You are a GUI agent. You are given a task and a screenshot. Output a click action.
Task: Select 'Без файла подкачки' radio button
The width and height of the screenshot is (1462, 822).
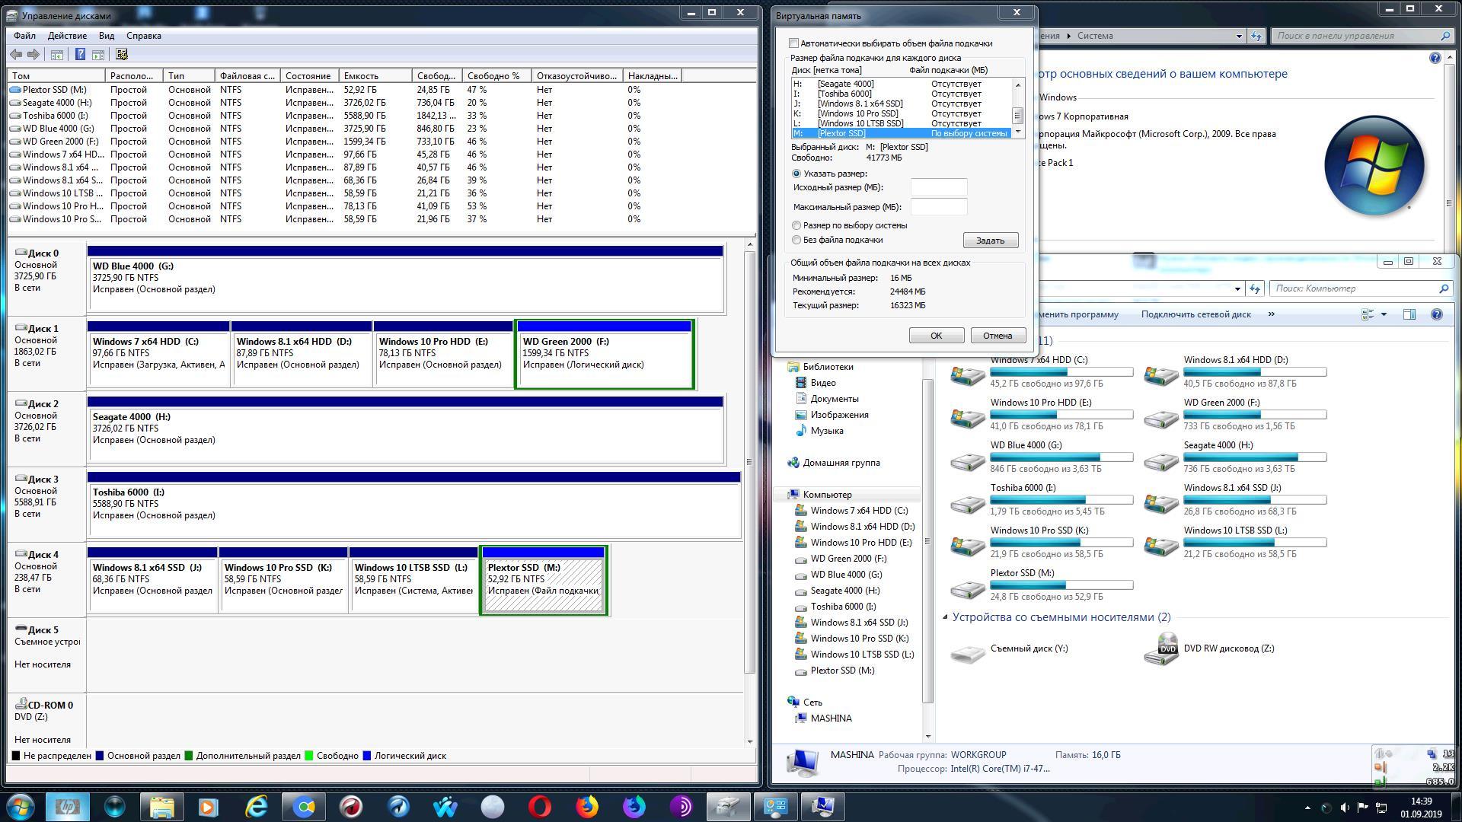(x=796, y=240)
